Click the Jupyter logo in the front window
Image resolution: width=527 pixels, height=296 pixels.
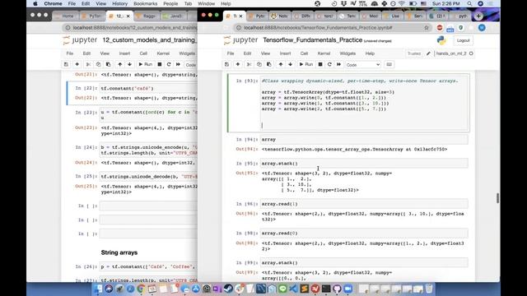(241, 40)
